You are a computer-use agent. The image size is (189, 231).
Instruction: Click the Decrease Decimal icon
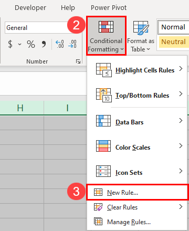(x=72, y=44)
